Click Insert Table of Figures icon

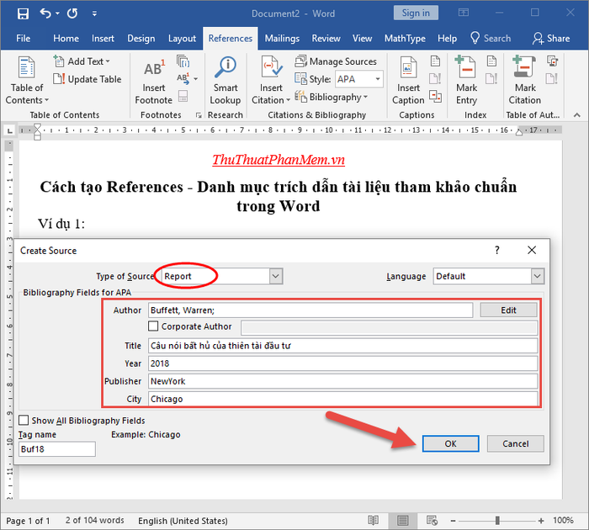435,61
